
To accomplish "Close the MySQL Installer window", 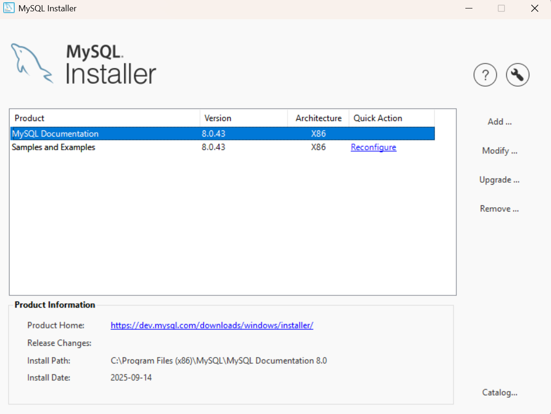I will click(535, 8).
